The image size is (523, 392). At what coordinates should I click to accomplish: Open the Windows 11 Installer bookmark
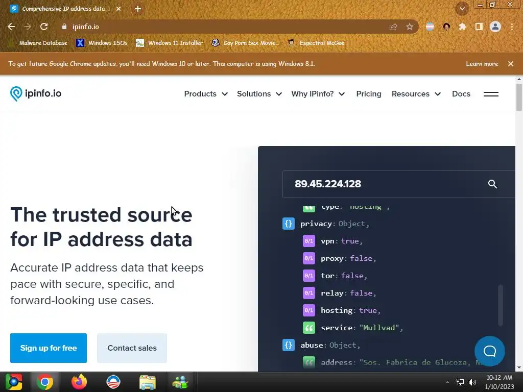click(x=170, y=43)
